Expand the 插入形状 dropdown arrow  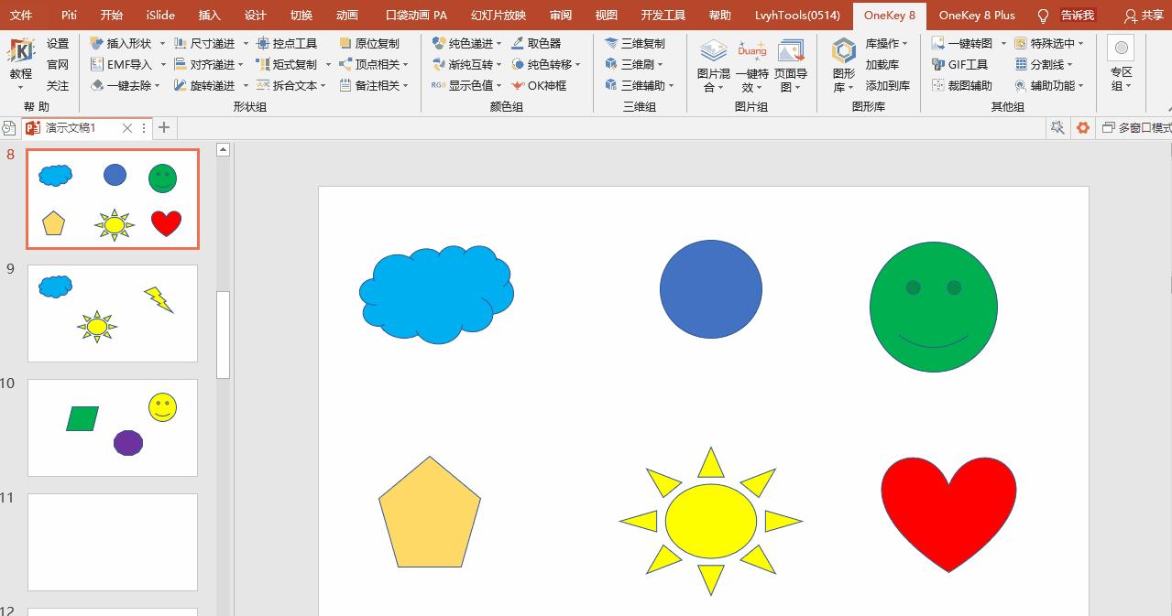point(162,43)
